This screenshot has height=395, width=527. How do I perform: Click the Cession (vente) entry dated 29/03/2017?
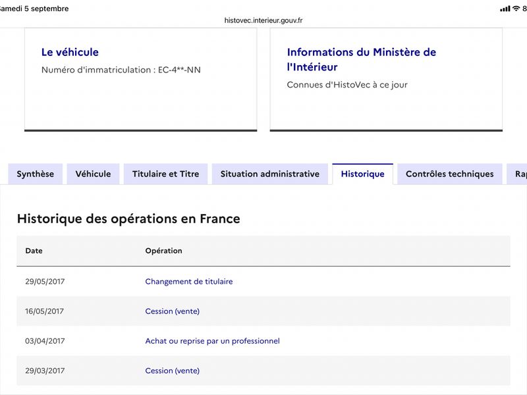tap(173, 371)
